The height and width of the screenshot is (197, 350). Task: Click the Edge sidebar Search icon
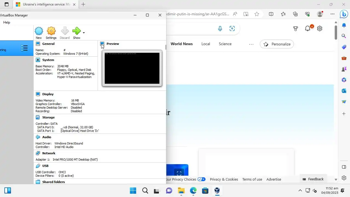(x=344, y=36)
